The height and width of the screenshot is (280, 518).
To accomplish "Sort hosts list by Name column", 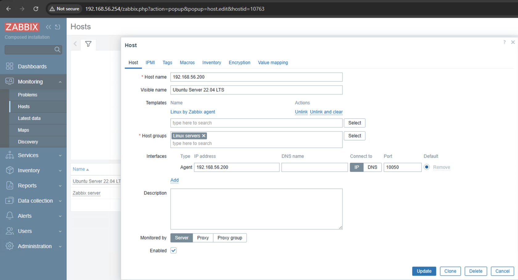I will (x=80, y=169).
